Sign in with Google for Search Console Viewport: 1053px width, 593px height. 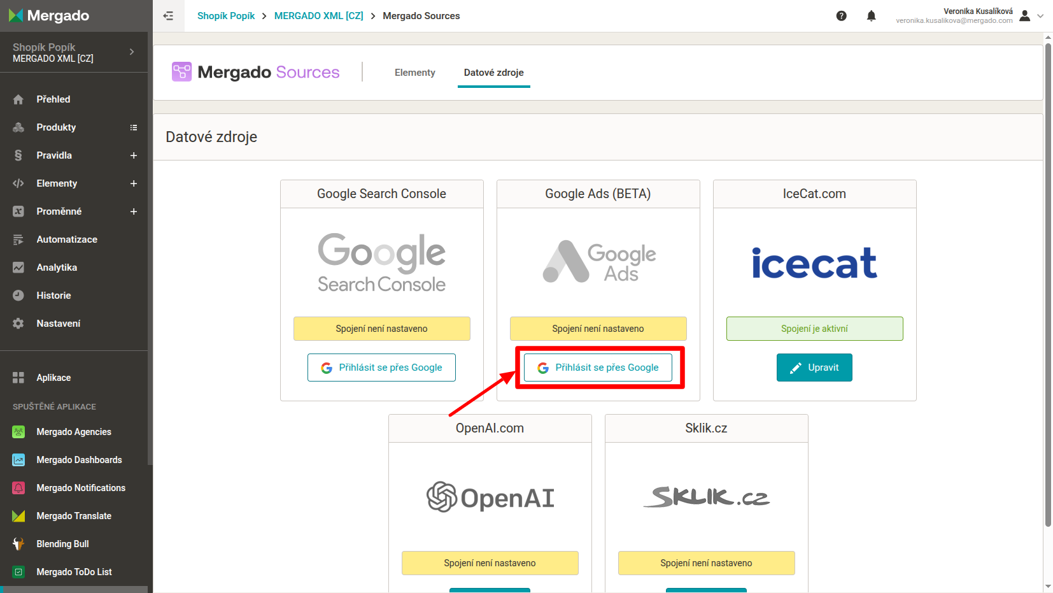(381, 368)
